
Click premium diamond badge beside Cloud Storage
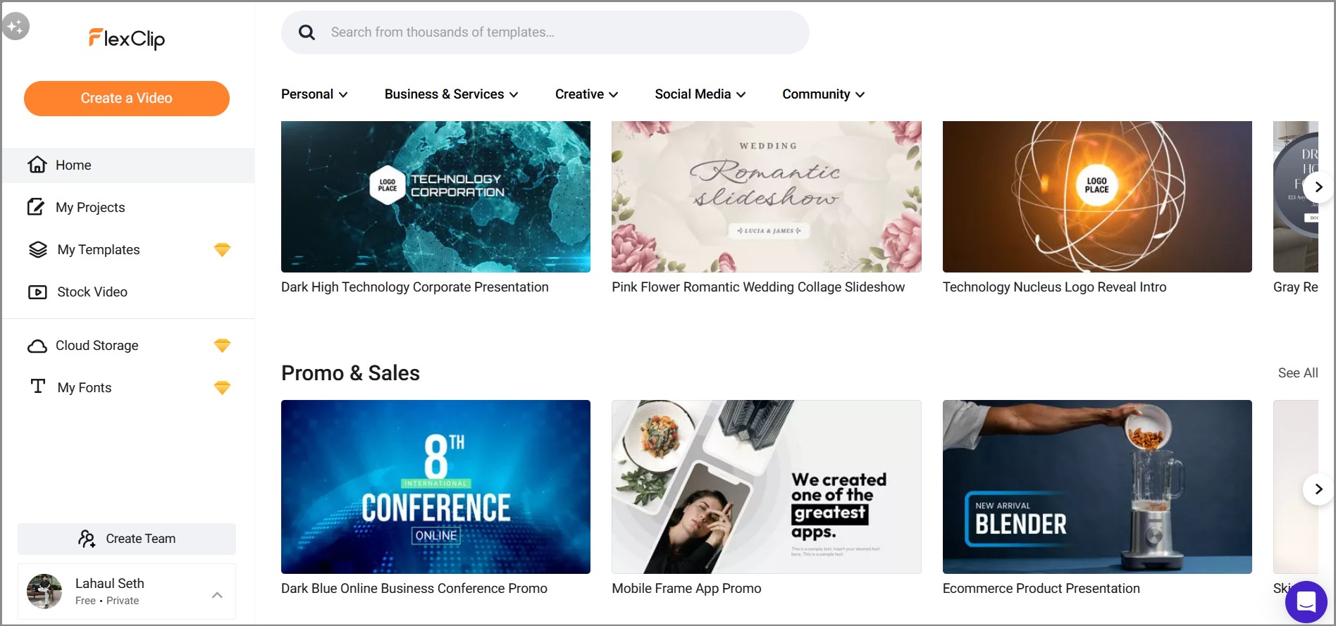click(x=222, y=345)
